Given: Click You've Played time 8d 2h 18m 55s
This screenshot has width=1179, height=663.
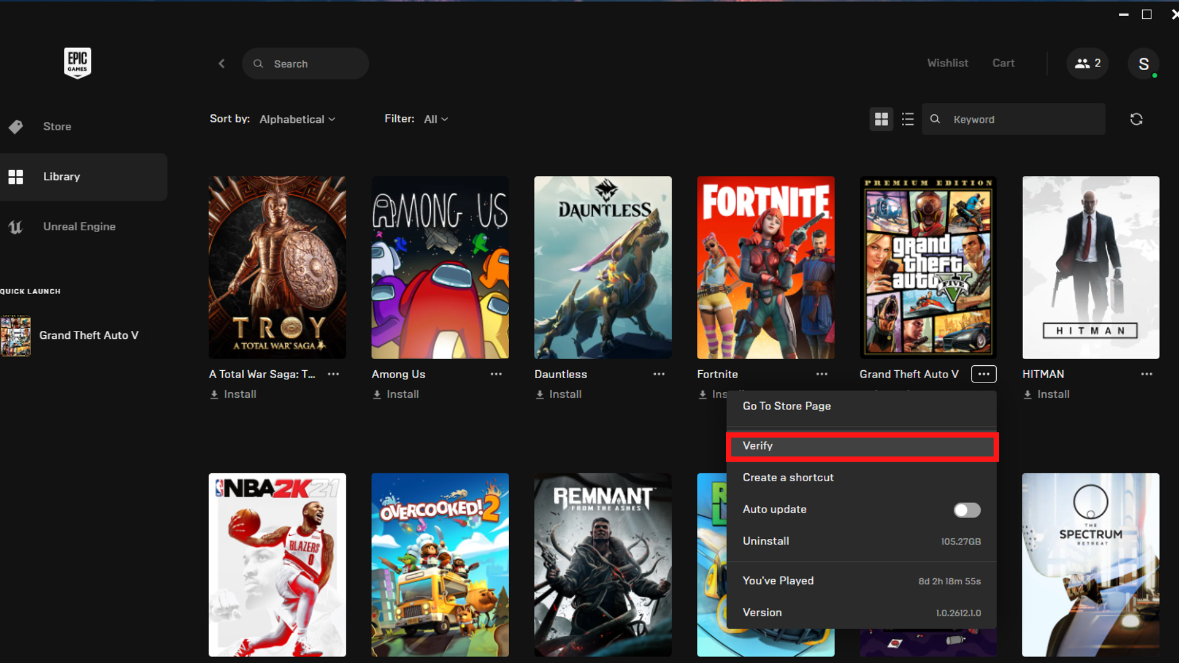Looking at the screenshot, I should tap(949, 581).
